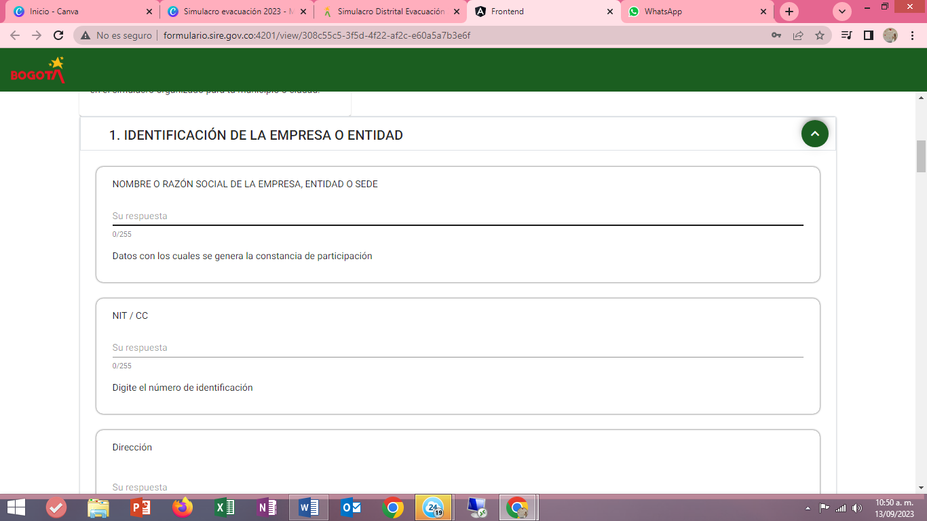The height and width of the screenshot is (521, 927).
Task: Click the browser reload icon
Action: (58, 35)
